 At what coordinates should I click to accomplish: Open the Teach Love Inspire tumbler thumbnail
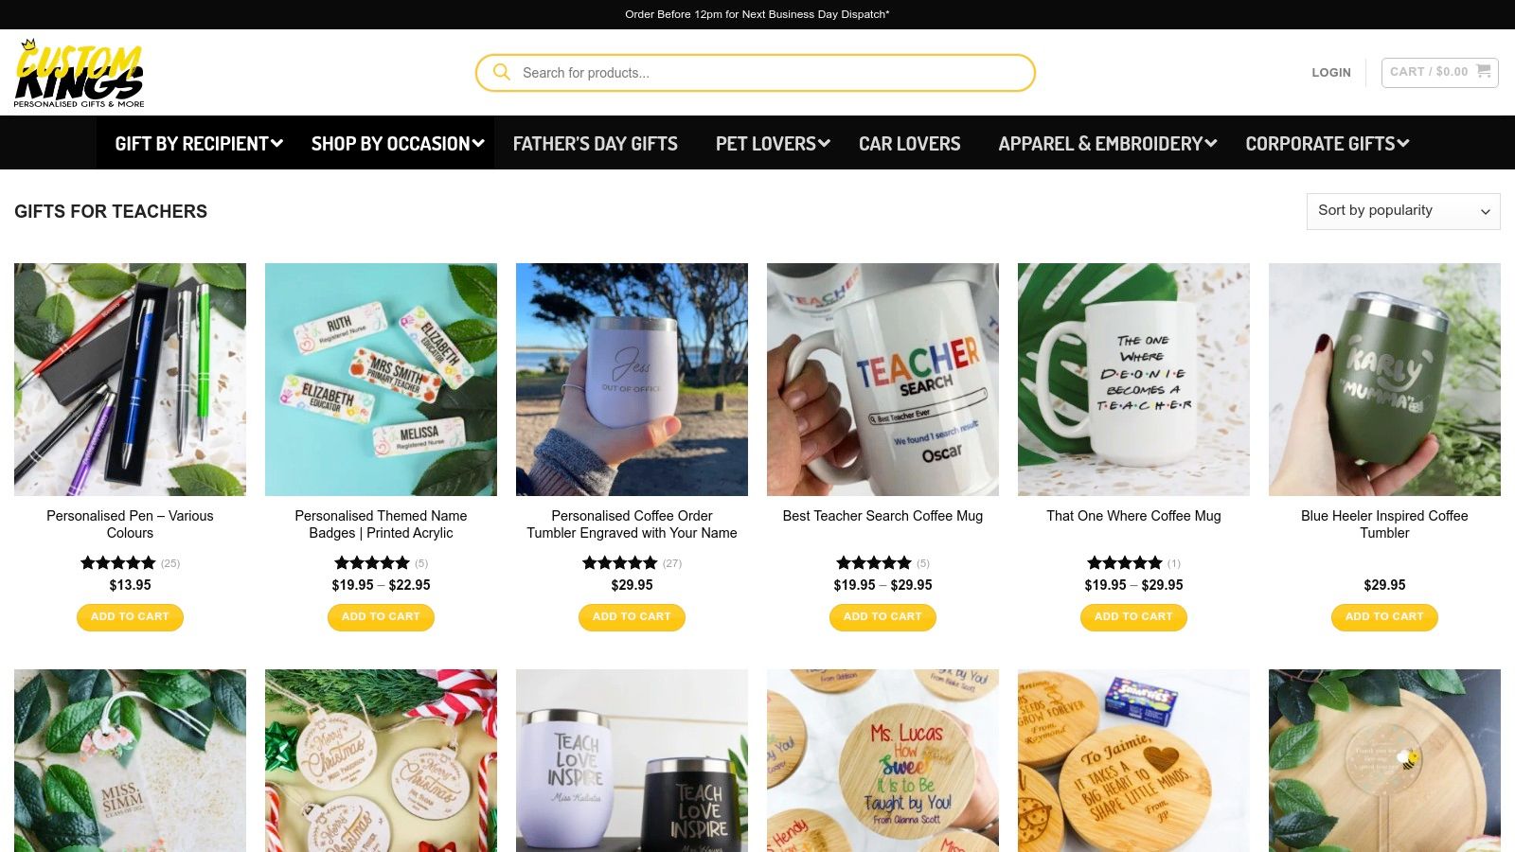click(632, 760)
